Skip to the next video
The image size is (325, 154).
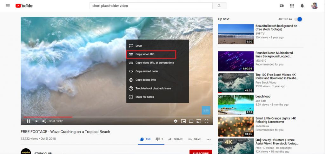[x=37, y=121]
